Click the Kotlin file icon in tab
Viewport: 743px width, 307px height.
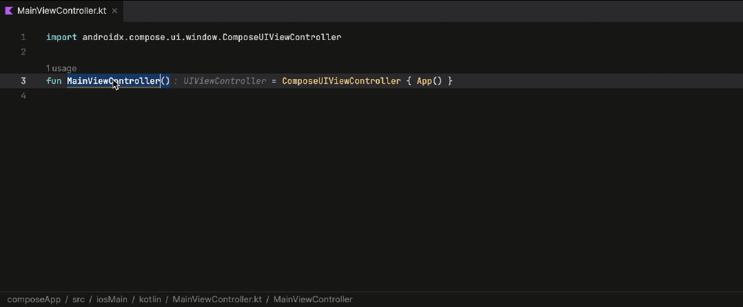9,11
